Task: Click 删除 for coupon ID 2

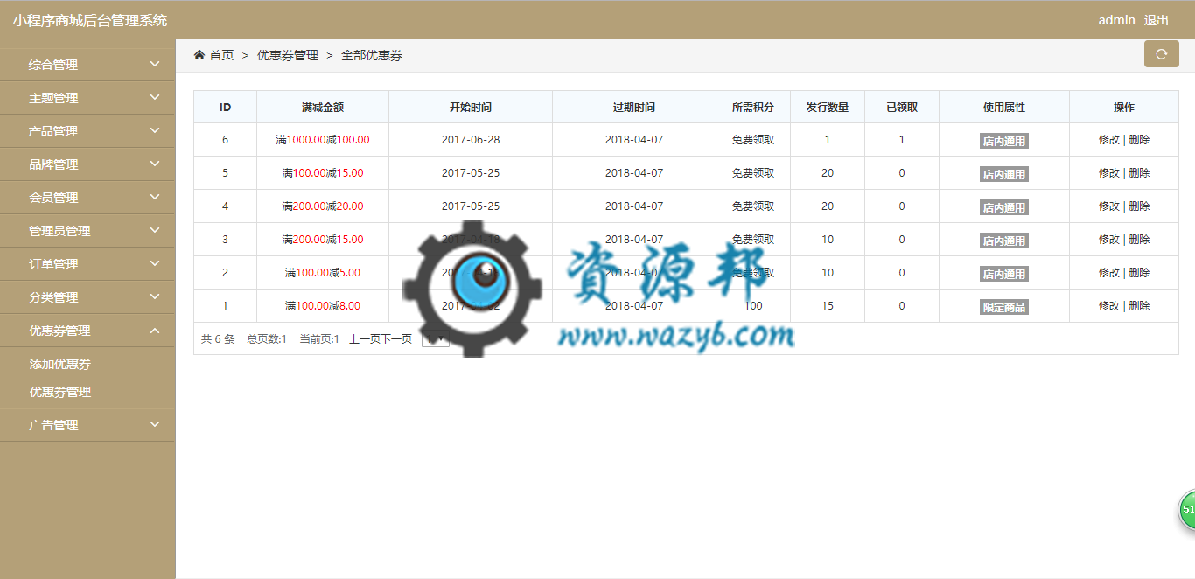Action: pos(1139,273)
